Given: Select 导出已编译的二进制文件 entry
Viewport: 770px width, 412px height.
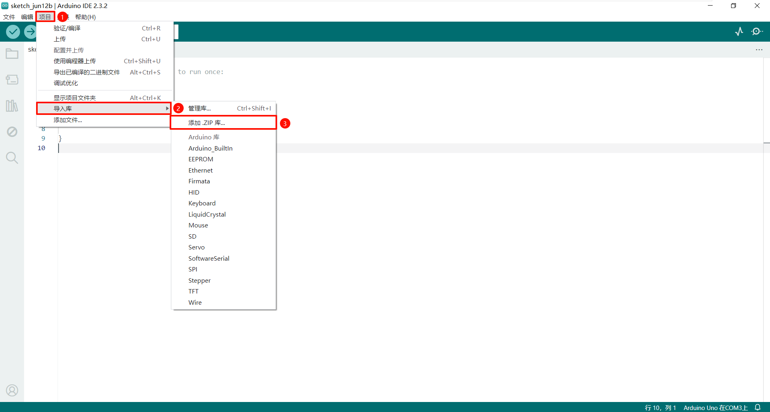Looking at the screenshot, I should pos(105,72).
